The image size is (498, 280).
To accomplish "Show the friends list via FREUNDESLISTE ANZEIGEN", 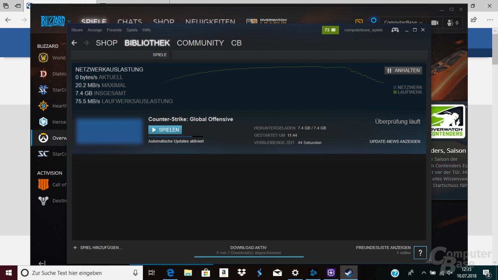I will pyautogui.click(x=383, y=247).
